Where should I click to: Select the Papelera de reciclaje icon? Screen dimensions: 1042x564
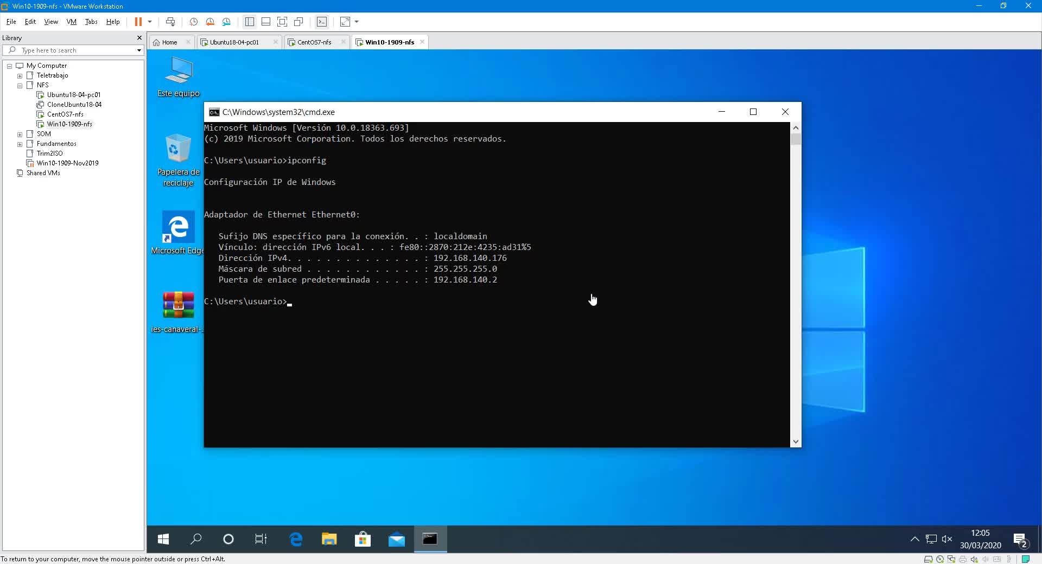click(x=179, y=161)
